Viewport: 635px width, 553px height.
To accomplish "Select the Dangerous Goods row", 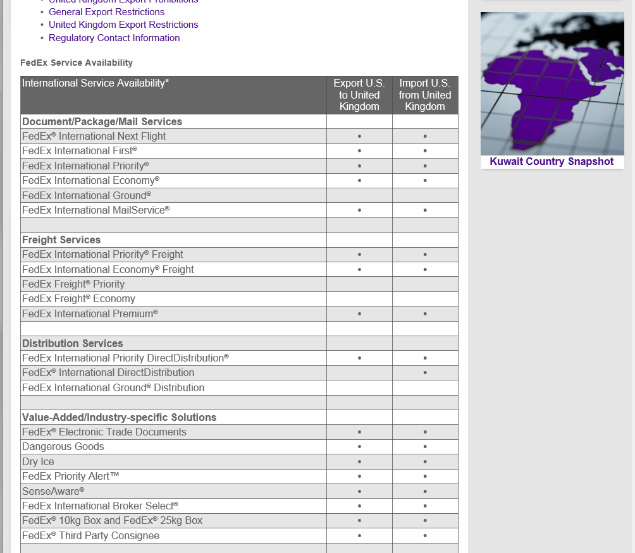I will point(239,447).
